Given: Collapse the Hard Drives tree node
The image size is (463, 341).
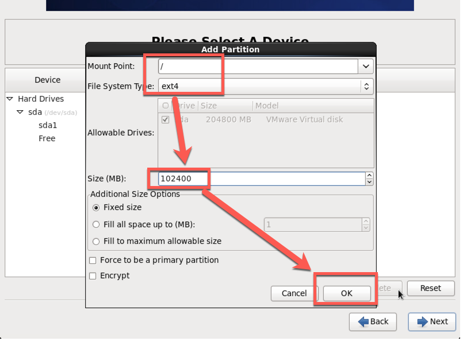Looking at the screenshot, I should [10, 99].
